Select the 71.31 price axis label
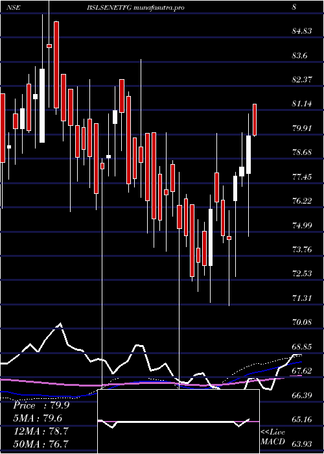 (x=302, y=298)
